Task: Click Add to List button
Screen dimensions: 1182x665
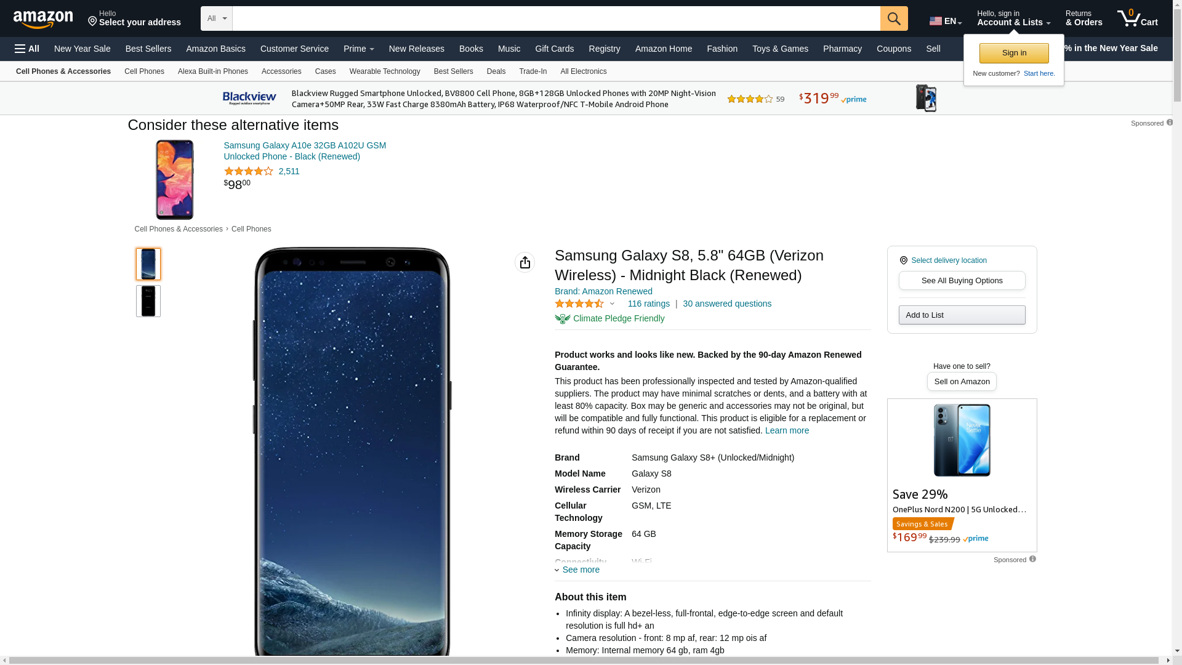Action: point(962,315)
